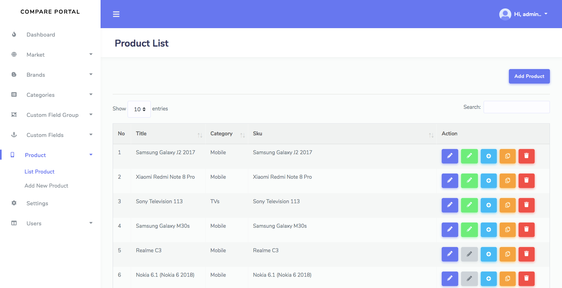Open the admin user avatar menu
The height and width of the screenshot is (288, 562).
coord(505,14)
